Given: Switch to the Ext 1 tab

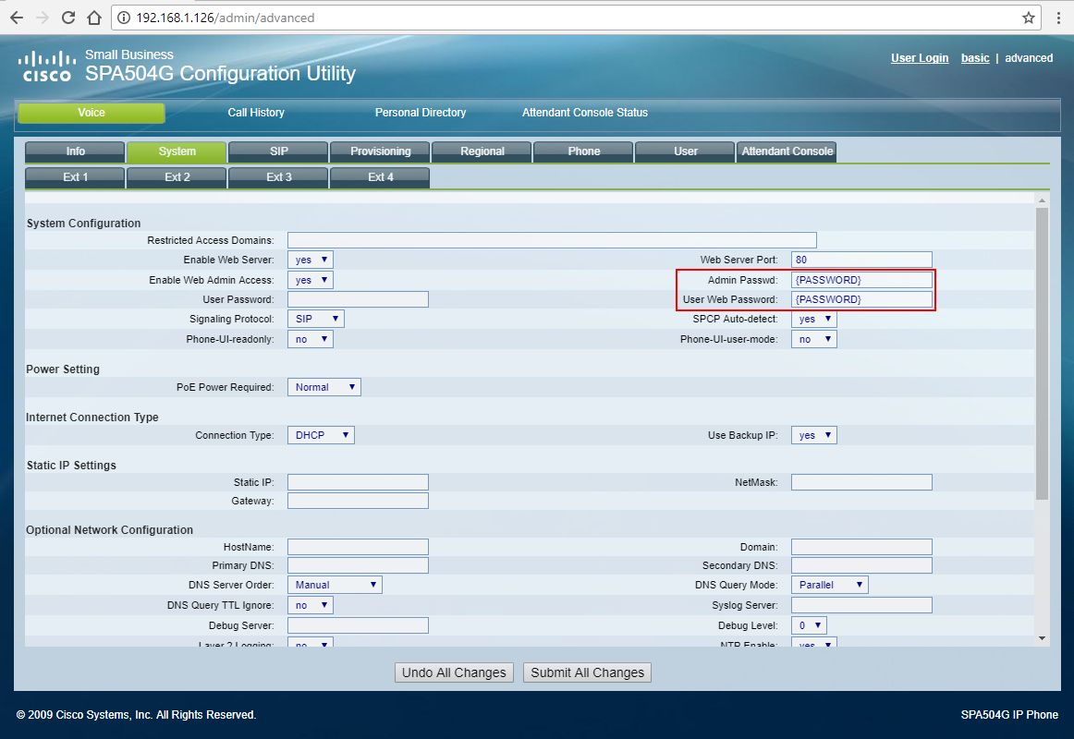Looking at the screenshot, I should [x=76, y=177].
